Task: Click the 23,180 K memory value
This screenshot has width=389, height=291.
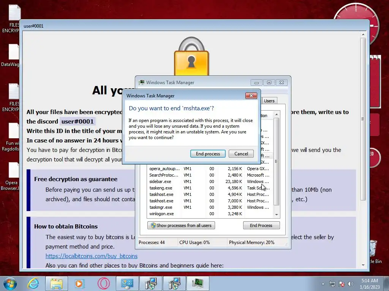Action: coord(234,181)
